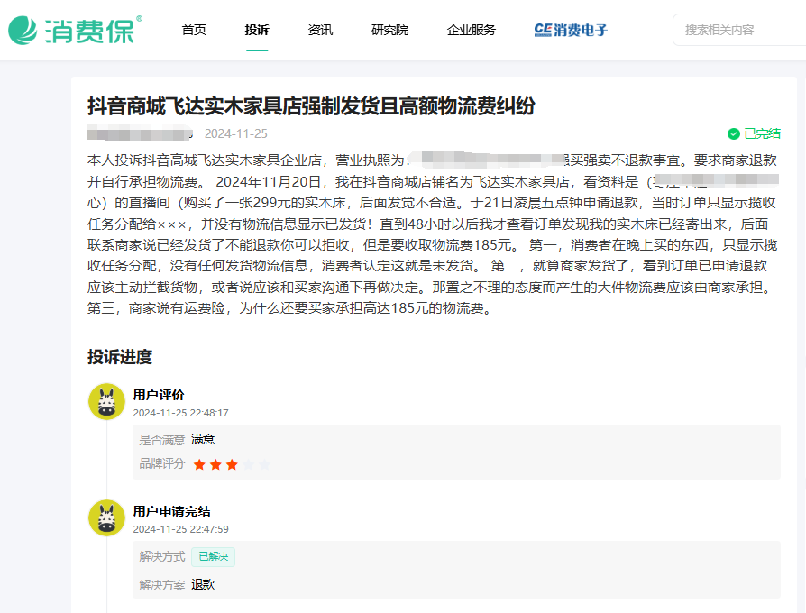Select the 投诉 nav tab

257,30
